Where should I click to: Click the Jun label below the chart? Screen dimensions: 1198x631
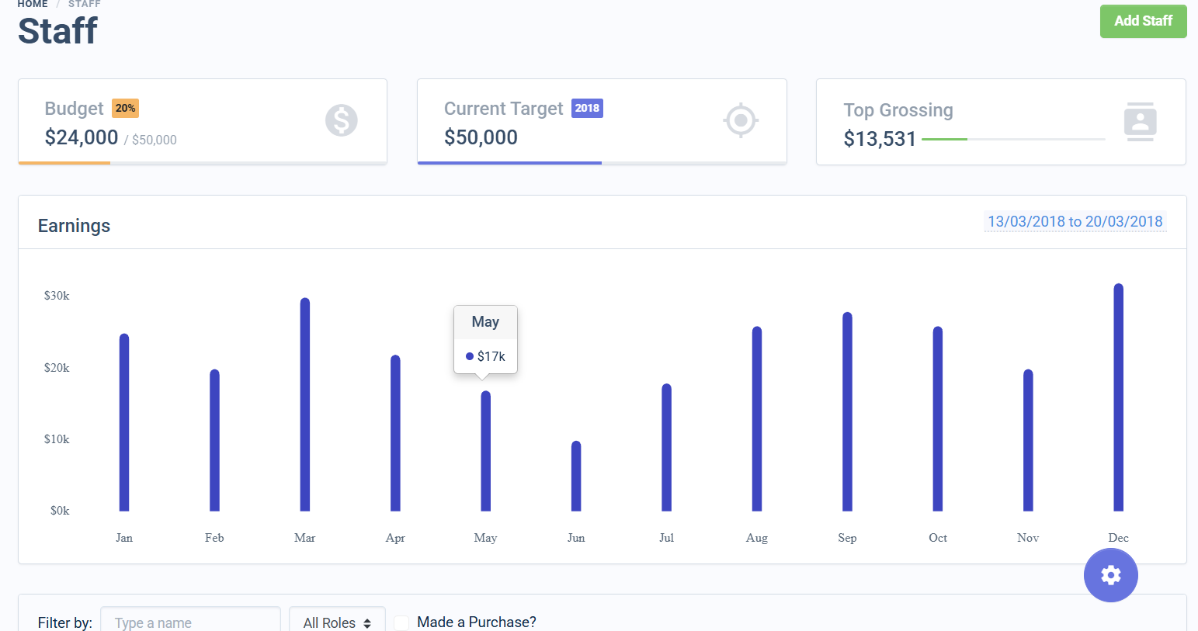pyautogui.click(x=576, y=537)
